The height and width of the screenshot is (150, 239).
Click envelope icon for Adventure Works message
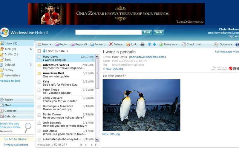pos(39,65)
